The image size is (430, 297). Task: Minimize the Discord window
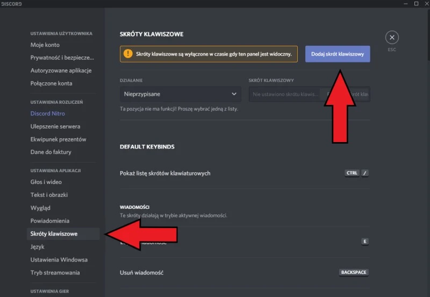click(406, 4)
